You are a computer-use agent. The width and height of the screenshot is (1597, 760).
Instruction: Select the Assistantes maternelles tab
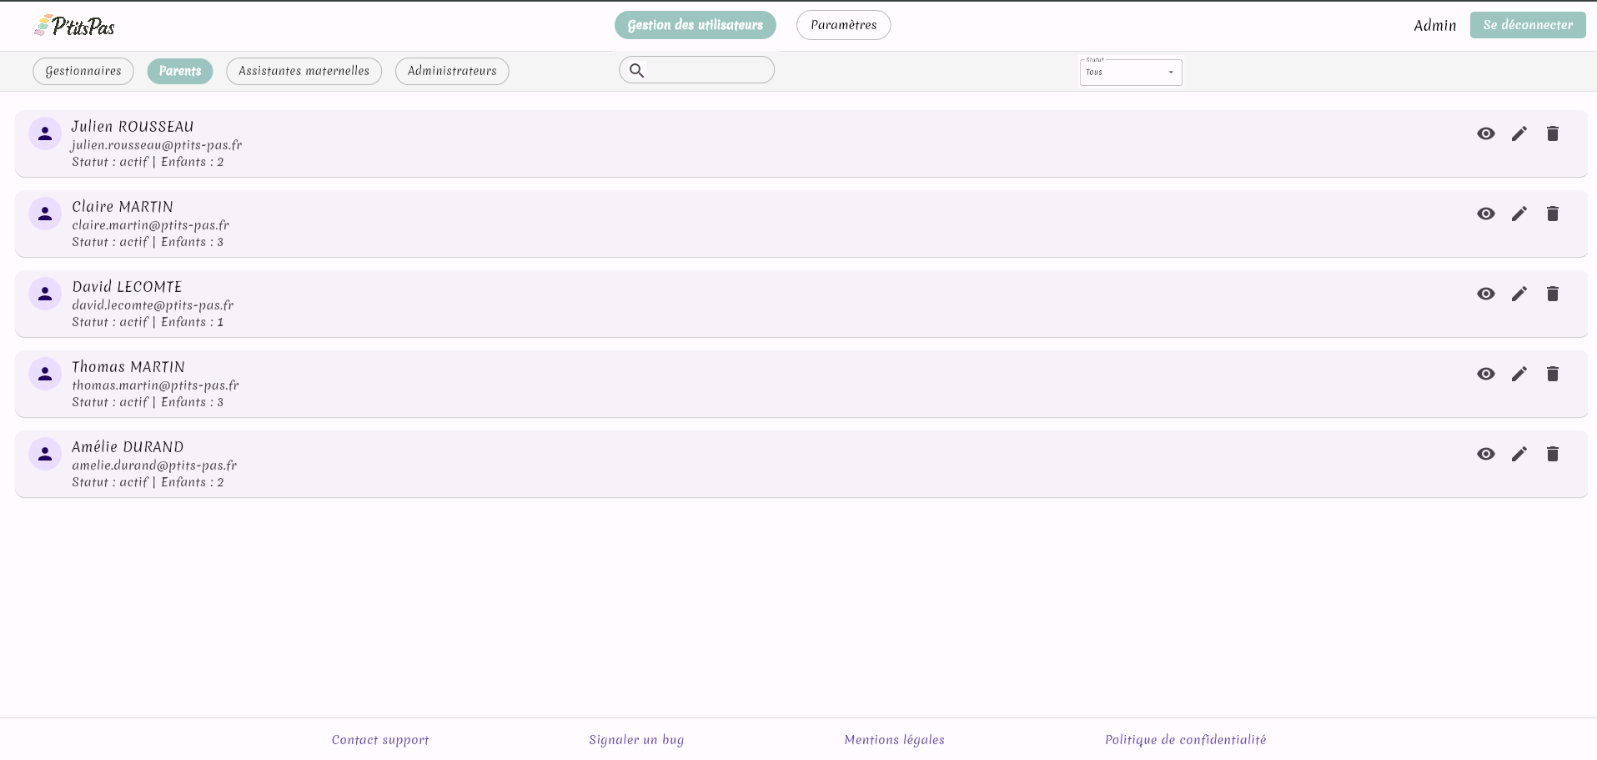(304, 71)
